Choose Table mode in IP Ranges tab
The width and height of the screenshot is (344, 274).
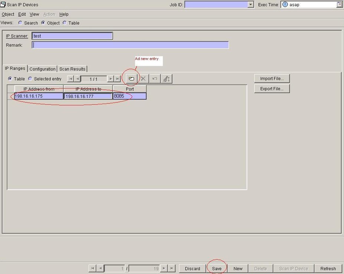point(10,79)
